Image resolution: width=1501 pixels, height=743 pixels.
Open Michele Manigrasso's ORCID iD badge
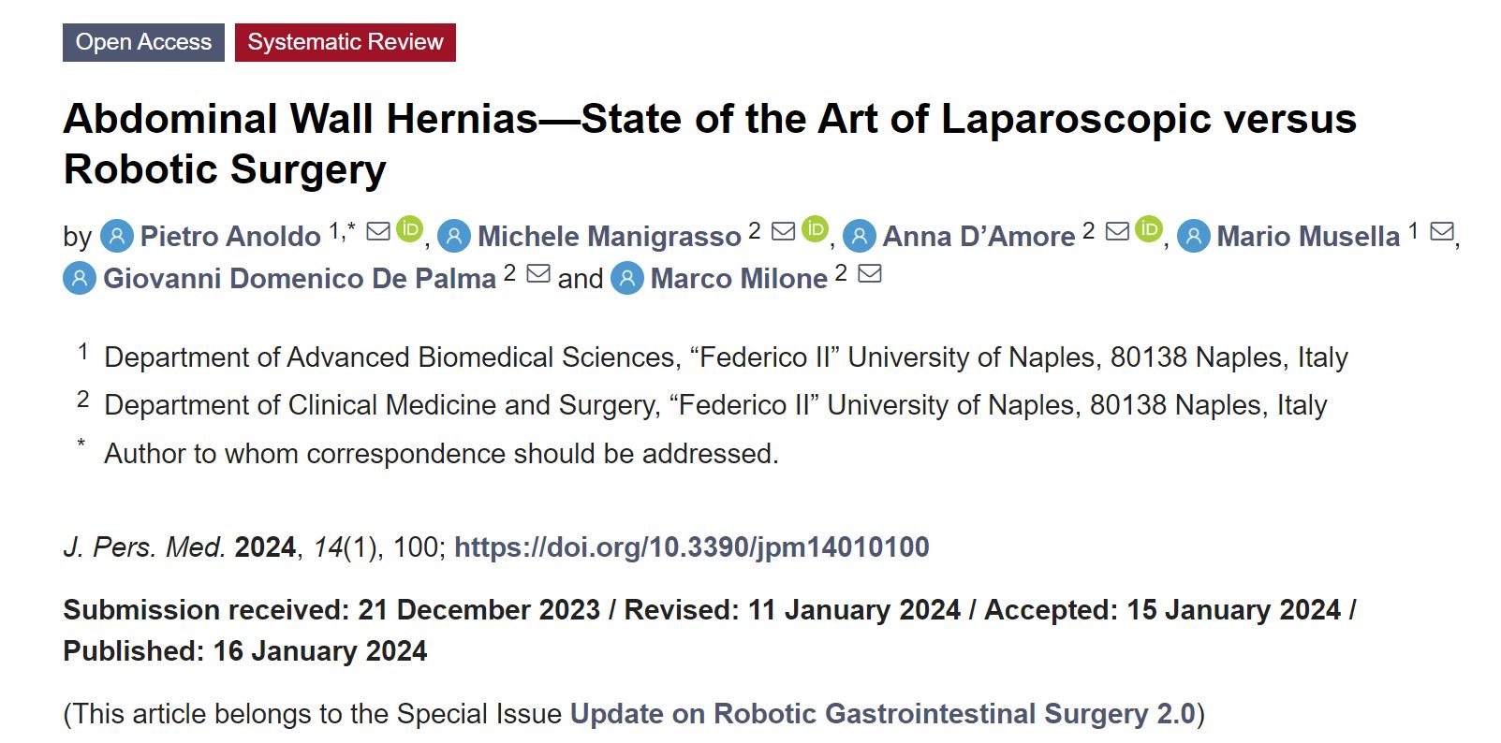pos(816,229)
